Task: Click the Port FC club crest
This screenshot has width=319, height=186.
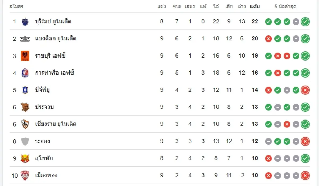Action: [x=25, y=73]
